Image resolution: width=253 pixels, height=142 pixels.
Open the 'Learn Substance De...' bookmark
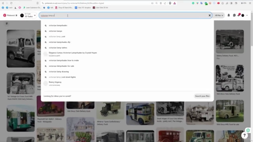(x=32, y=7)
